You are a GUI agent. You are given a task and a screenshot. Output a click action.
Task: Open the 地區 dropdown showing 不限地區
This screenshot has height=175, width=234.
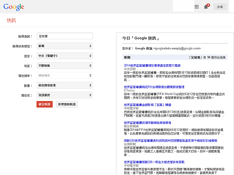(x=64, y=66)
